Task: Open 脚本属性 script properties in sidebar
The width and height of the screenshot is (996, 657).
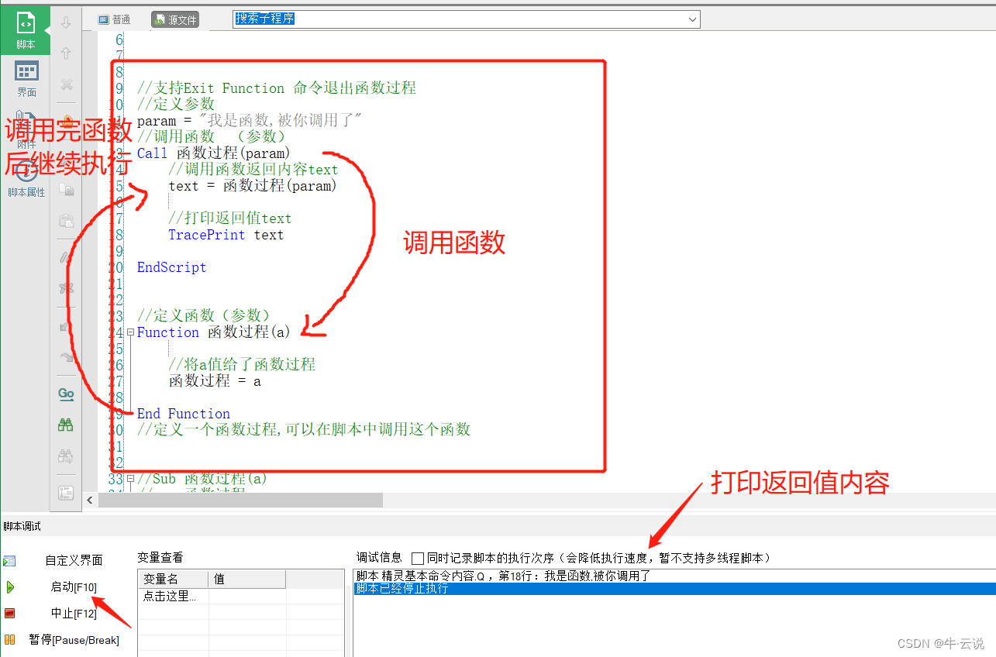Action: 26,180
